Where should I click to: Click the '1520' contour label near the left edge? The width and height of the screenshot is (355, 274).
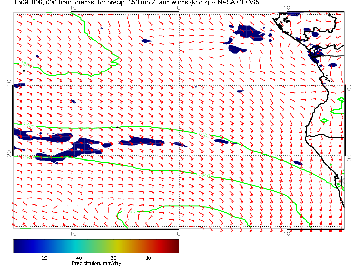29,125
